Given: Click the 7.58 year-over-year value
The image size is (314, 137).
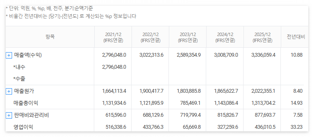Looking at the screenshot, I should click(297, 115).
